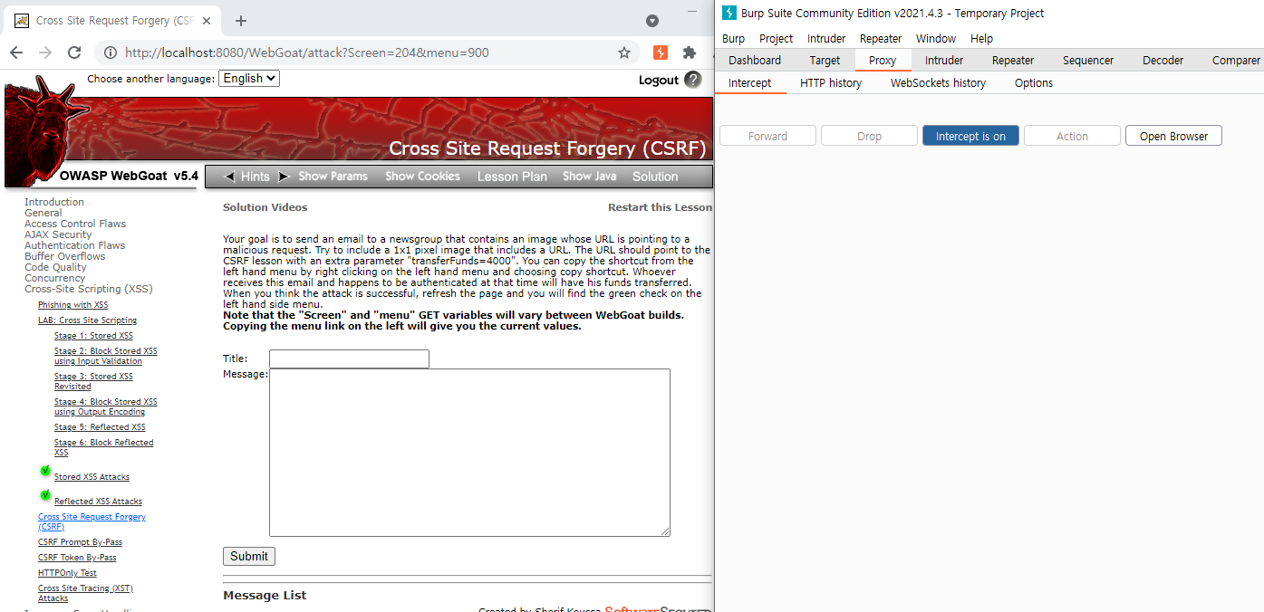Click the Chrome forward arrow
The image size is (1264, 612).
[x=45, y=53]
